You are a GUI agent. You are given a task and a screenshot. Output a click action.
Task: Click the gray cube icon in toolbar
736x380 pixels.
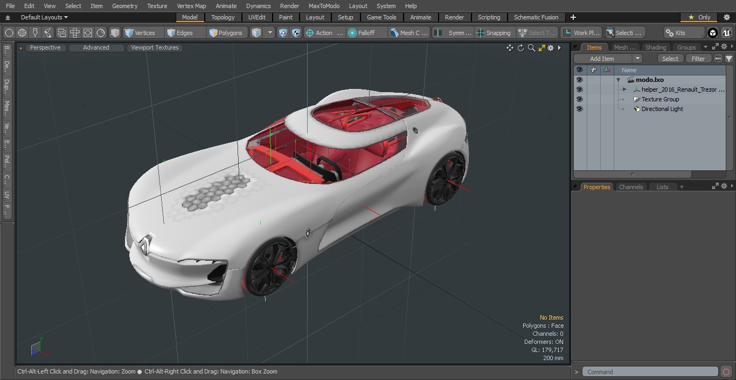click(115, 33)
